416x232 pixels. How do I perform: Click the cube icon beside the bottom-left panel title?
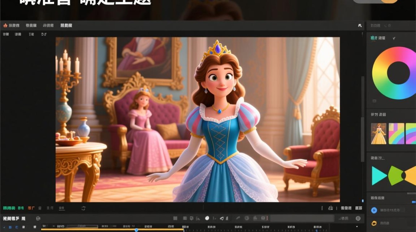pos(38,218)
